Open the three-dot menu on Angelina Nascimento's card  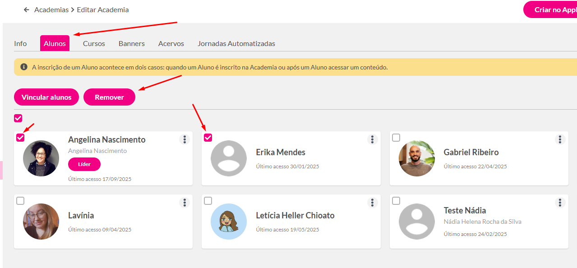coord(185,139)
